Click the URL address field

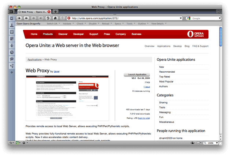125,18
